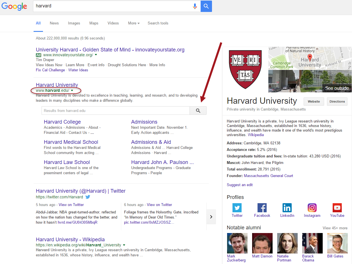Click the Google logo
The image size is (352, 264).
(x=14, y=6)
